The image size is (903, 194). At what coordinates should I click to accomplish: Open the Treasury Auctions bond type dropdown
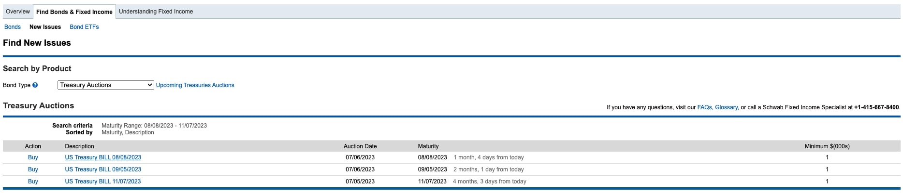[x=105, y=85]
